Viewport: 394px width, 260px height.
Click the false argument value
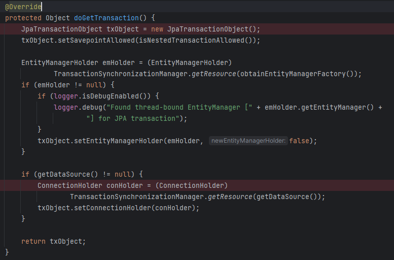pos(299,141)
